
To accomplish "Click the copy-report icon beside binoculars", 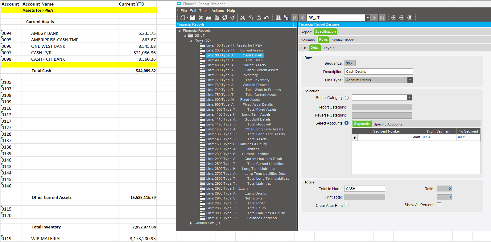I will point(286,18).
